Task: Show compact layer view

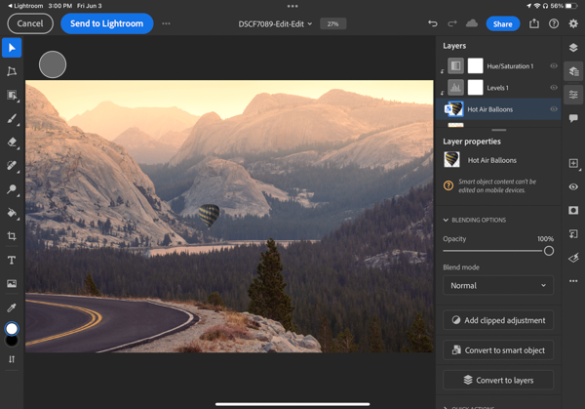Action: tap(573, 48)
